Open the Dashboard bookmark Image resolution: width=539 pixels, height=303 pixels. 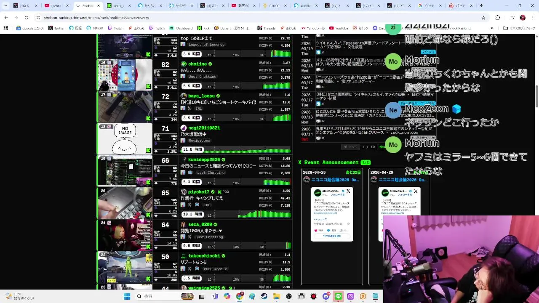[x=181, y=28]
